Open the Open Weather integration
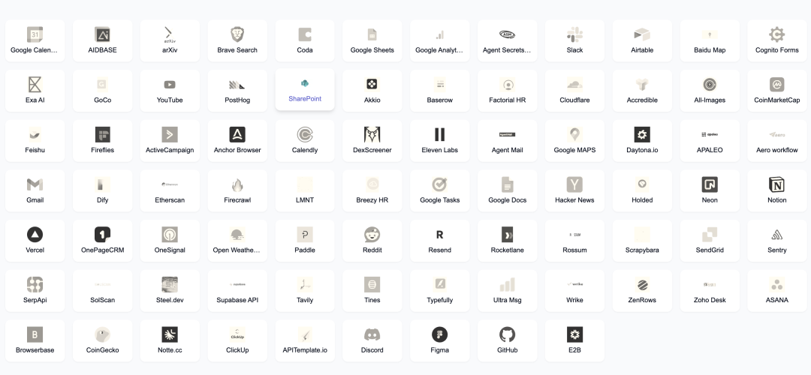The image size is (811, 375). pos(237,241)
